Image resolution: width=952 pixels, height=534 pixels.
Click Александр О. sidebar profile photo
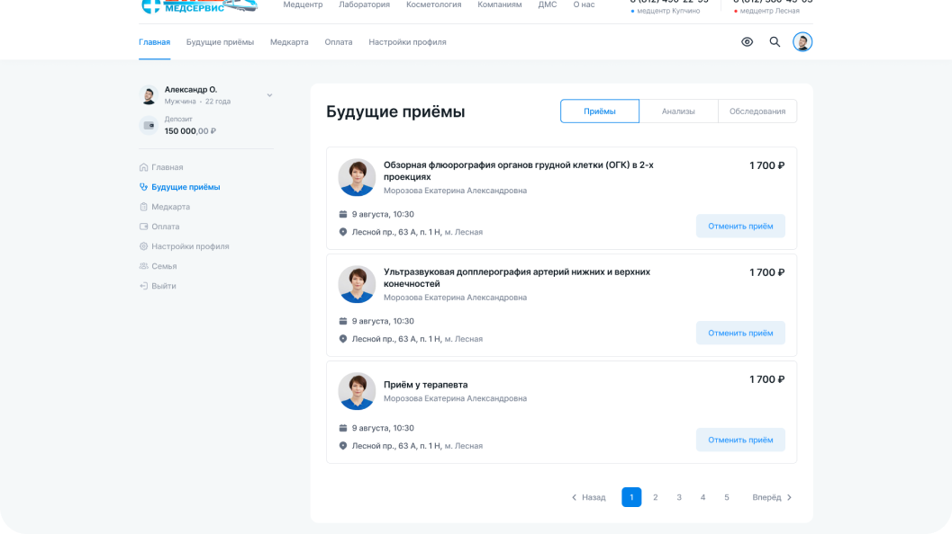[x=149, y=95]
